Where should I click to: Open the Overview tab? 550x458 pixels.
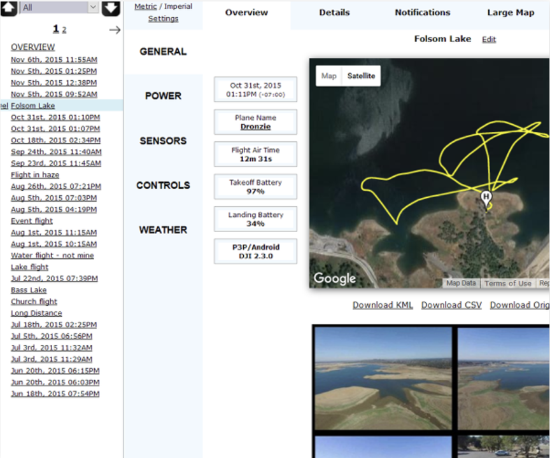click(x=246, y=13)
